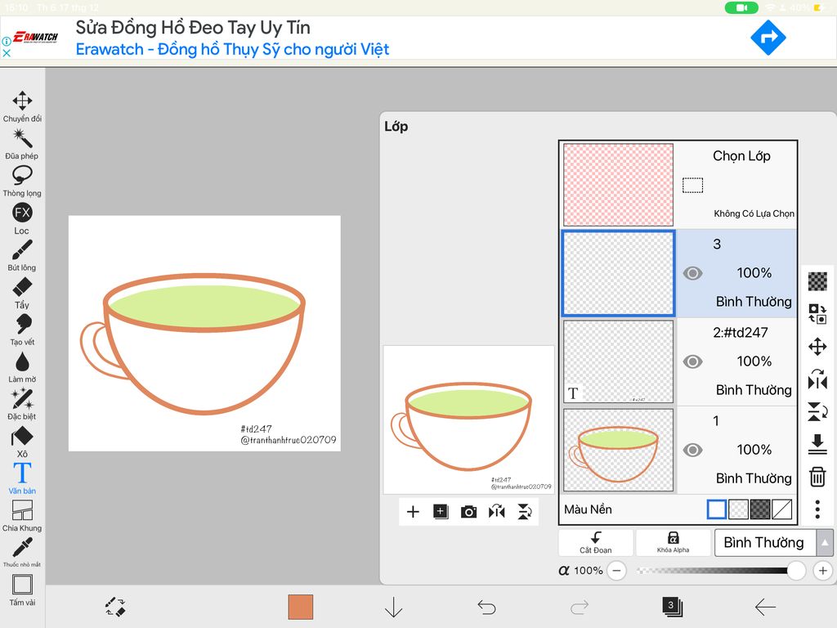The height and width of the screenshot is (628, 837).
Task: Click the layer 1 cup thumbnail
Action: coord(618,451)
